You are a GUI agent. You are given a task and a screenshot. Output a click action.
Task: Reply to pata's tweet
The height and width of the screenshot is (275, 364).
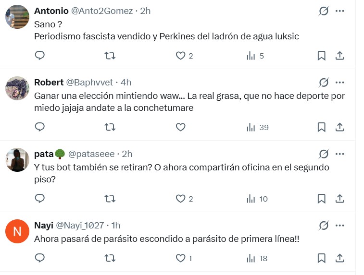coord(40,199)
